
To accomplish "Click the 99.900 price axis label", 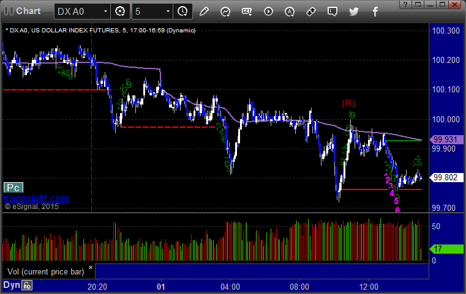I will [x=444, y=149].
